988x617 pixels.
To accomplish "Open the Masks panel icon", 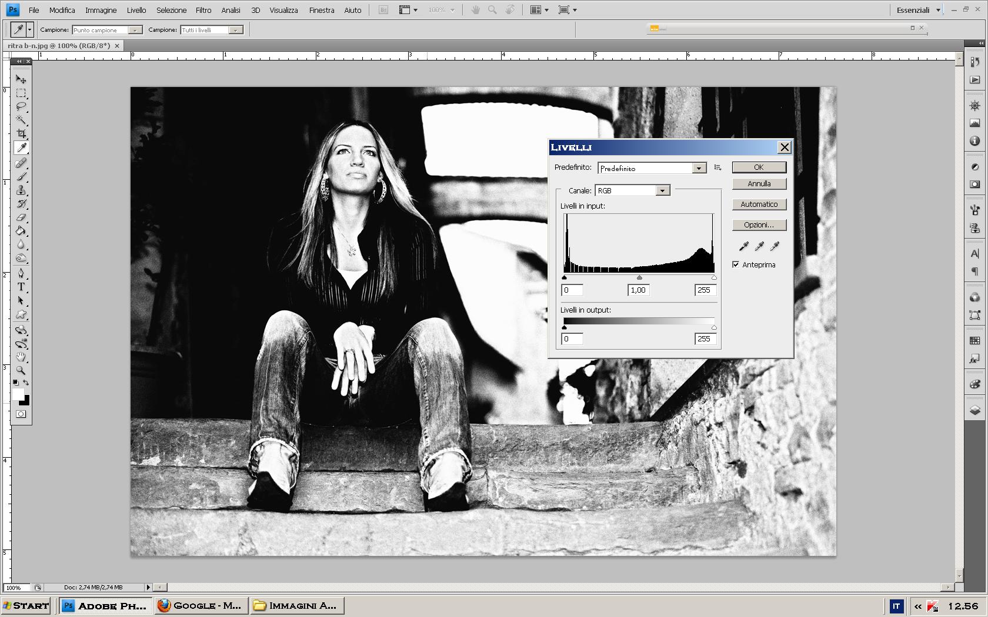I will (x=974, y=184).
